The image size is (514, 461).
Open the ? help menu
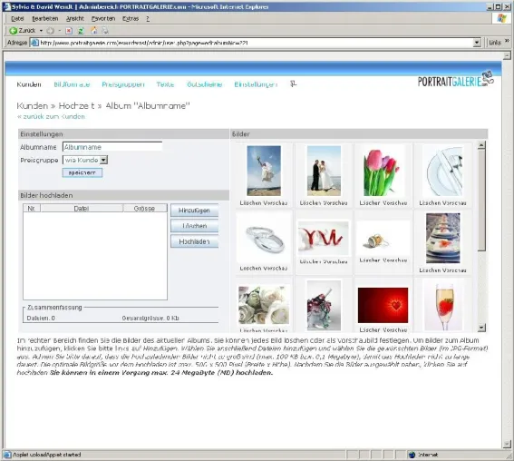click(148, 19)
